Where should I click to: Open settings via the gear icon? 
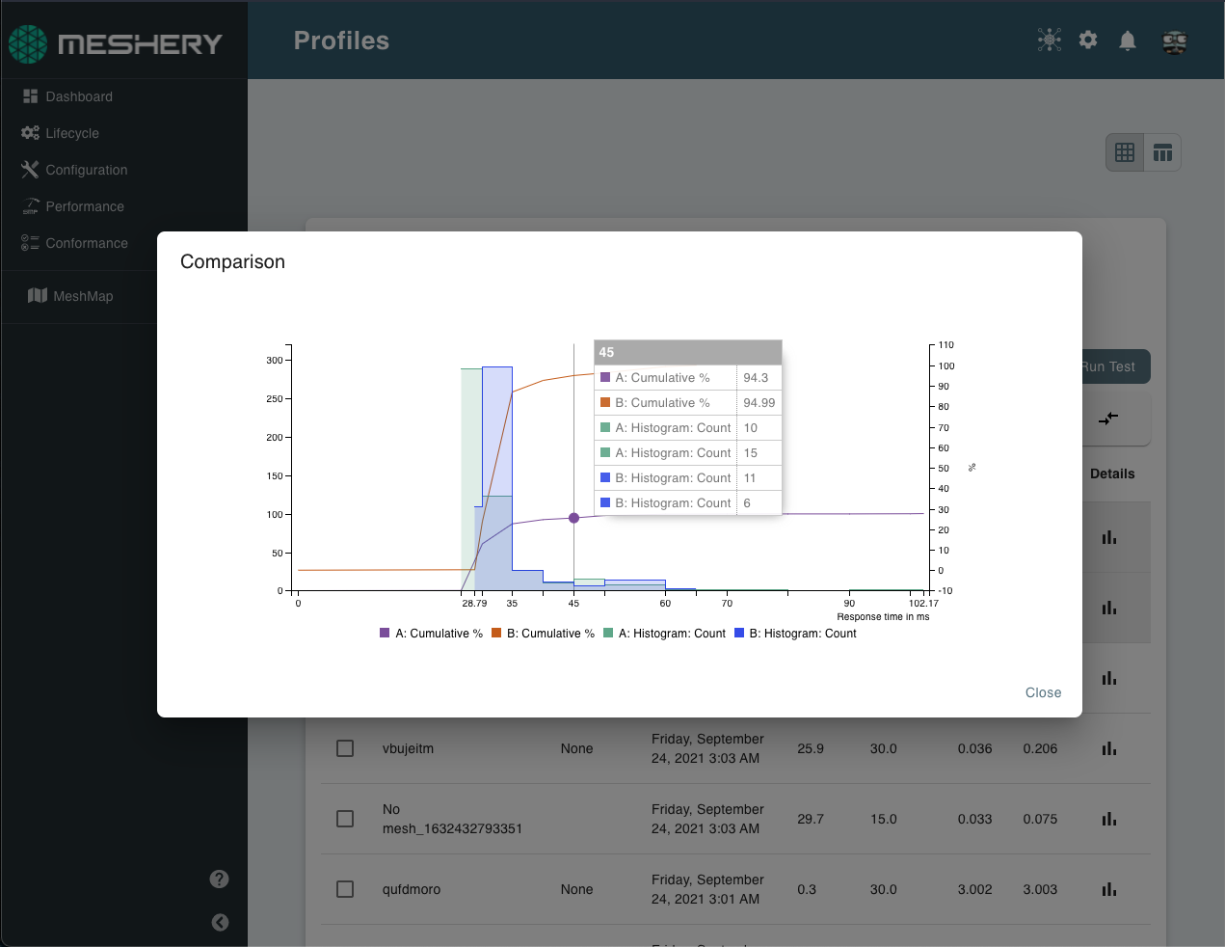[x=1088, y=41]
